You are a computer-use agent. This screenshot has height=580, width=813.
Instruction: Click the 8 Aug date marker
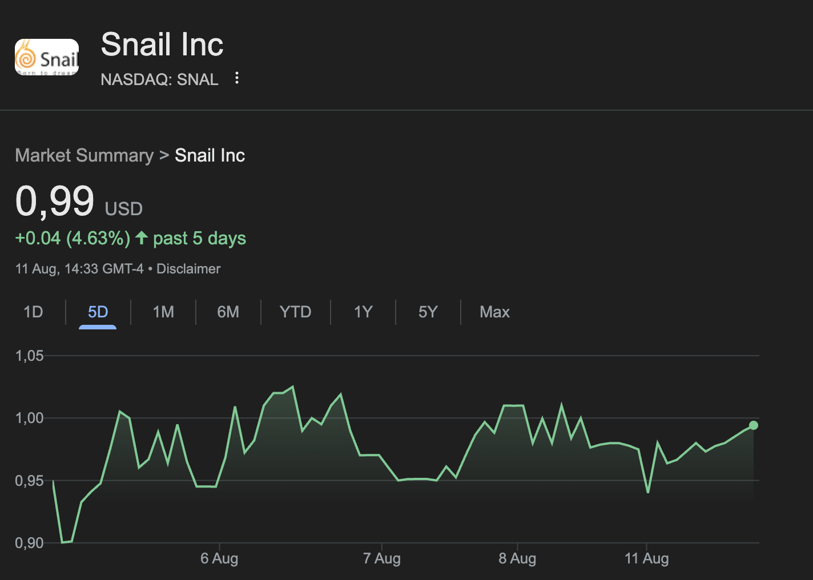click(x=517, y=558)
